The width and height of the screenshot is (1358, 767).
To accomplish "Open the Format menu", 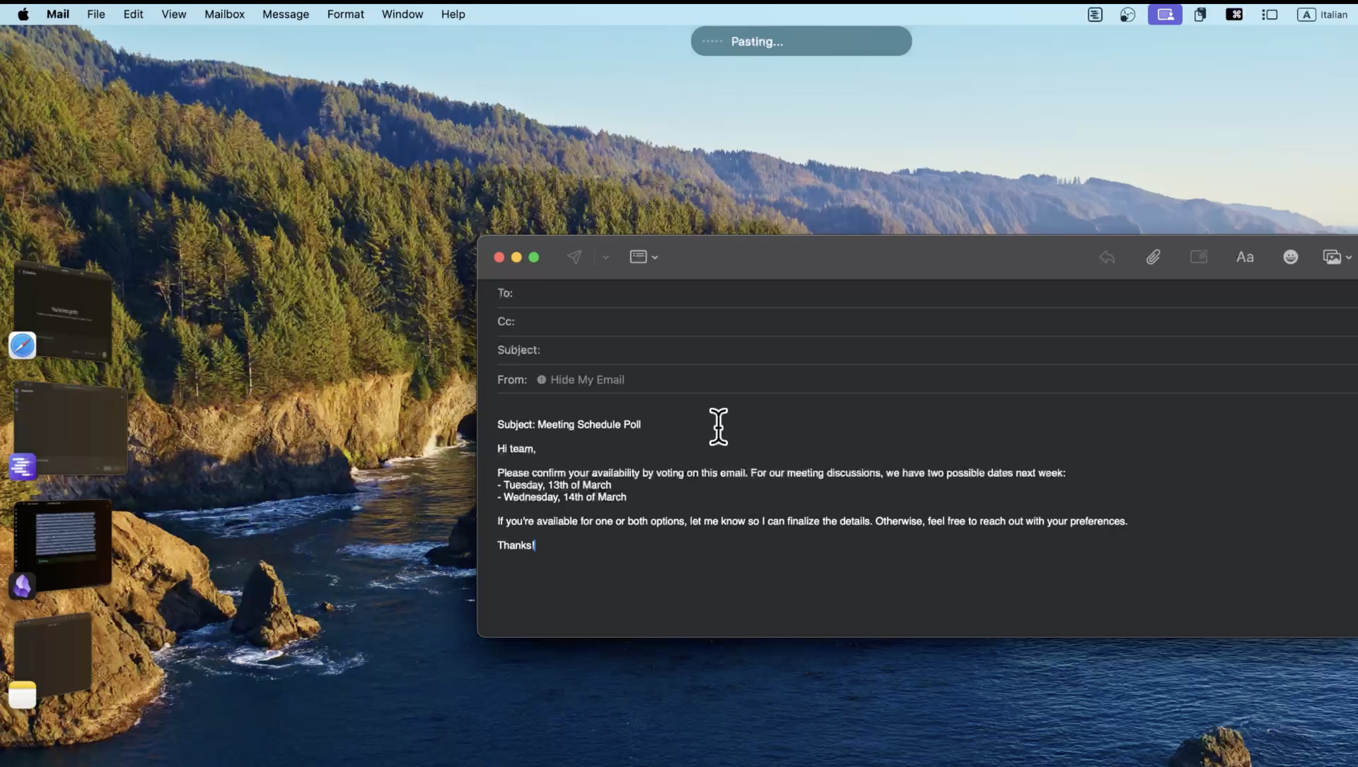I will click(346, 14).
